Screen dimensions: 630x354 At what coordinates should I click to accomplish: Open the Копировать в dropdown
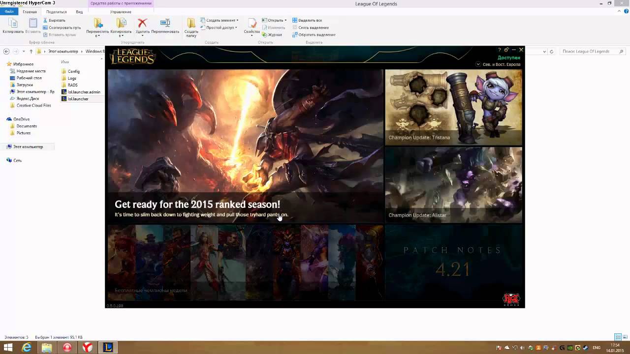coord(121,28)
